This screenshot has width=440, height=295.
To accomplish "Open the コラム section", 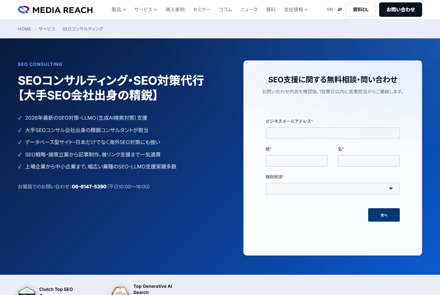I will pos(225,10).
